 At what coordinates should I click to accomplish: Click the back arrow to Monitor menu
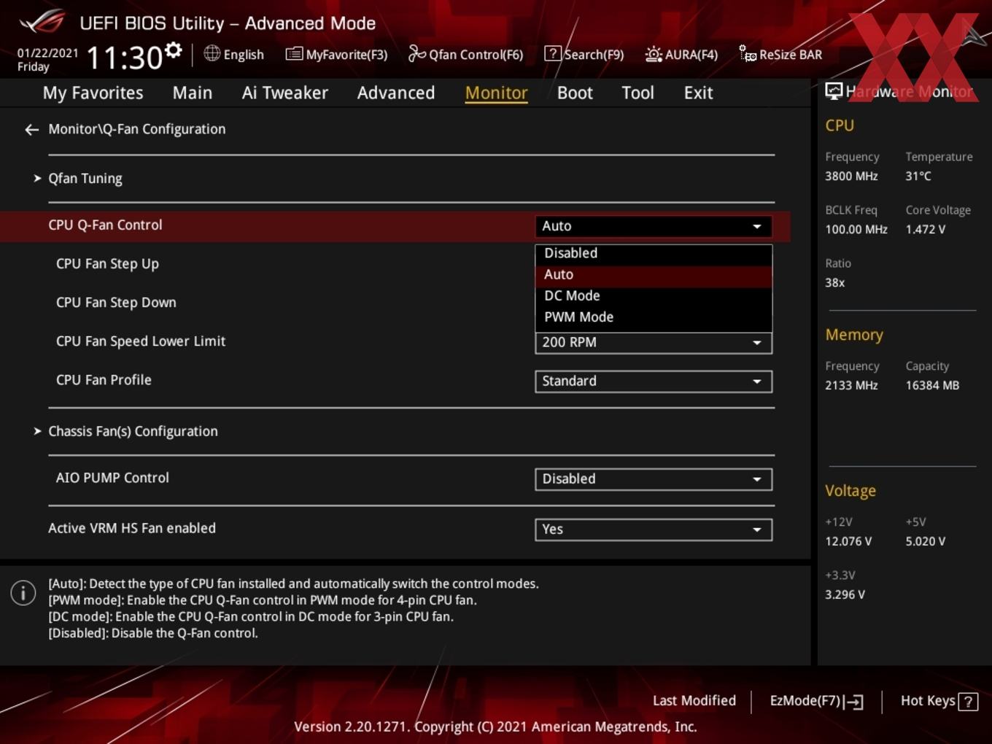31,130
